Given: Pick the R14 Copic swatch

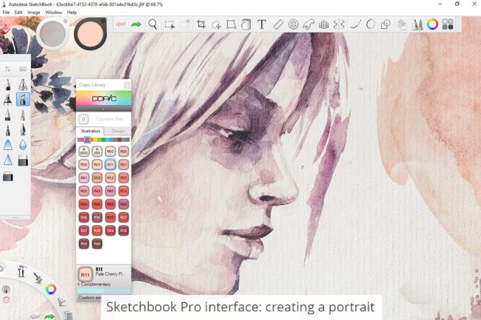Looking at the screenshot, I should point(124,191).
